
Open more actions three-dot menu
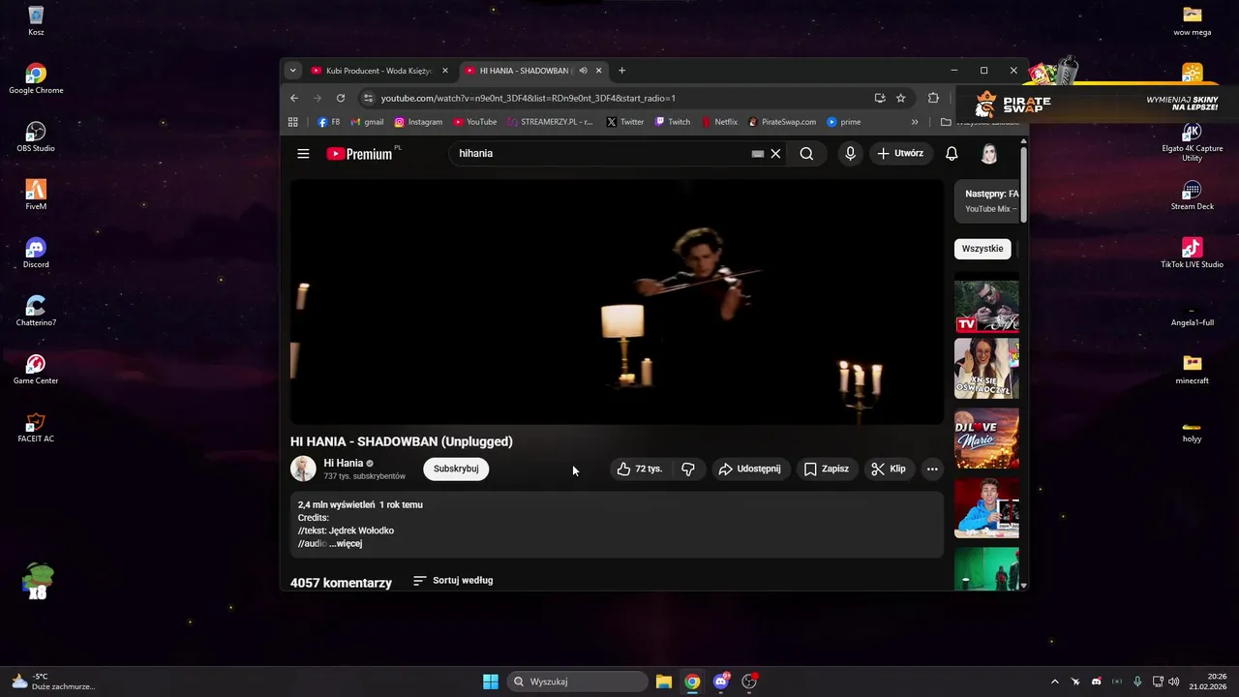[932, 469]
